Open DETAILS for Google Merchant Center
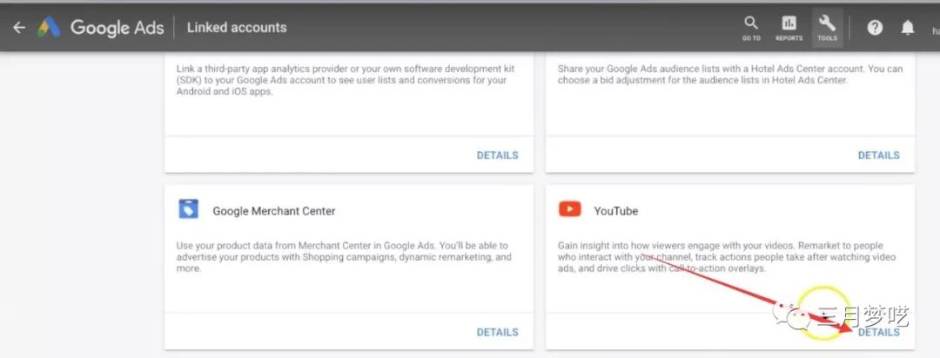 497,332
